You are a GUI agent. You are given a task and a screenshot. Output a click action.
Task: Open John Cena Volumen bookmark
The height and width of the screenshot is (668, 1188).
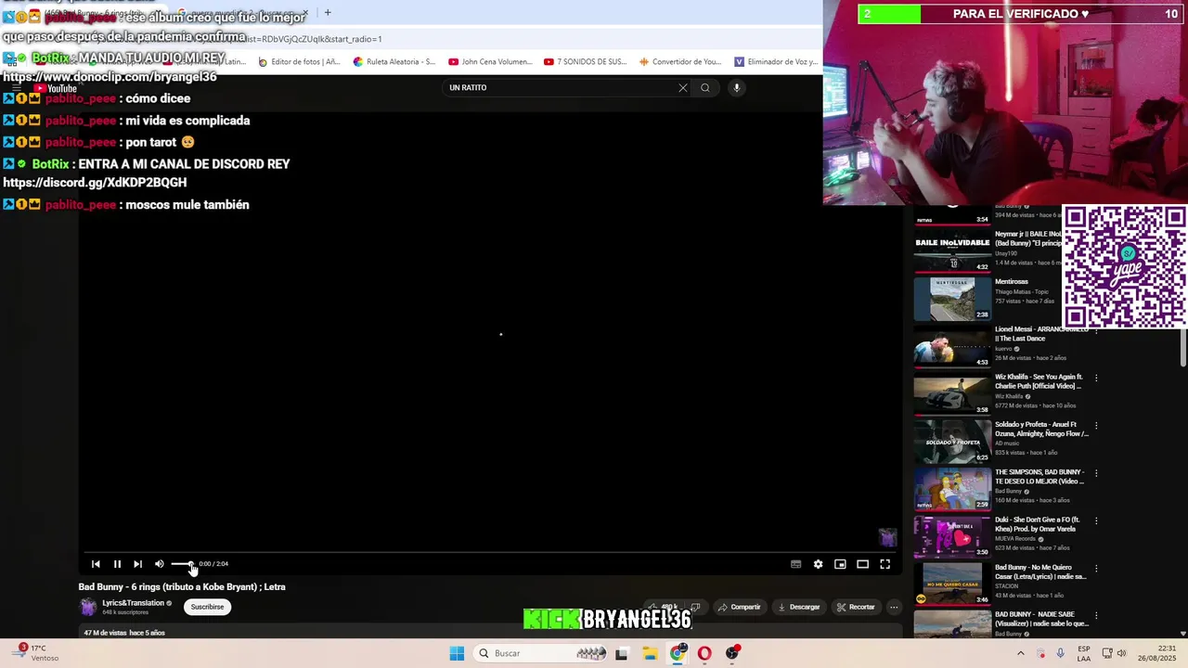(490, 62)
